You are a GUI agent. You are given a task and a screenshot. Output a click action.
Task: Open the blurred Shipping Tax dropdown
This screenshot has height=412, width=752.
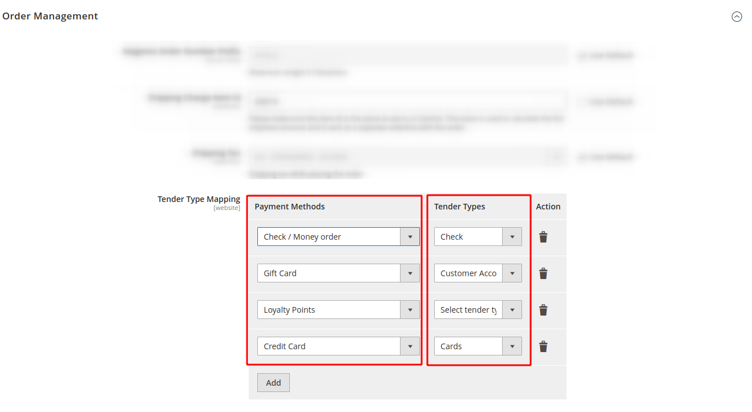[407, 157]
